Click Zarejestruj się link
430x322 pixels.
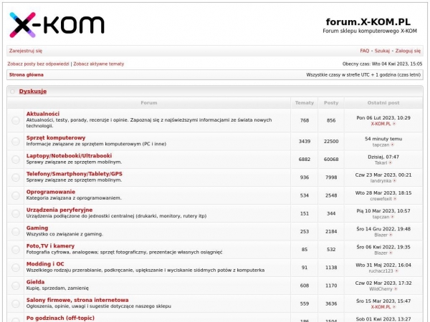pyautogui.click(x=26, y=51)
